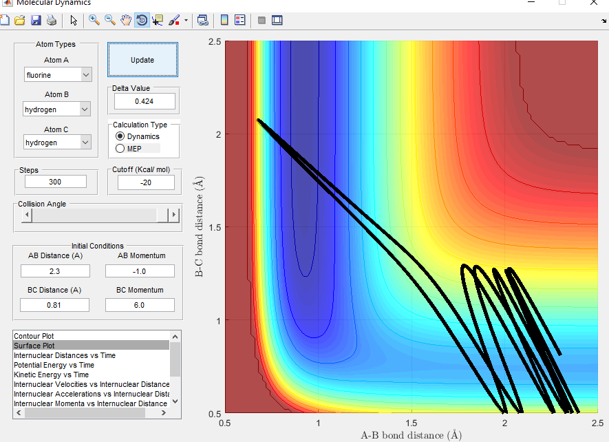
Task: Open the Atom C hydrogen dropdown
Action: click(x=57, y=143)
